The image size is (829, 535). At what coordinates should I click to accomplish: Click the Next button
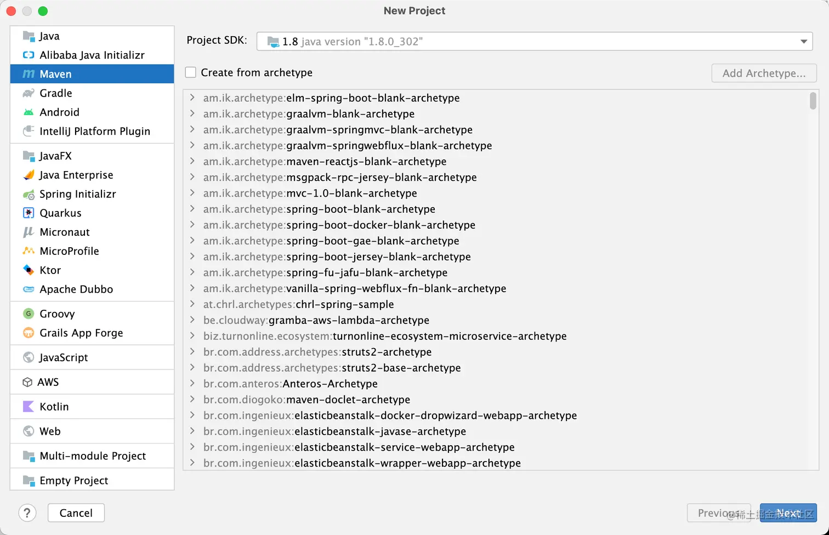point(788,513)
